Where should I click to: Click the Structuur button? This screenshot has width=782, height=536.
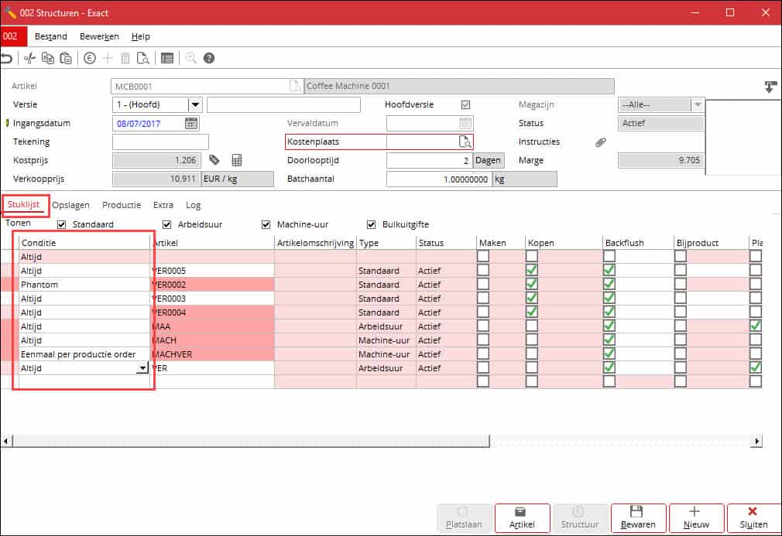[580, 518]
